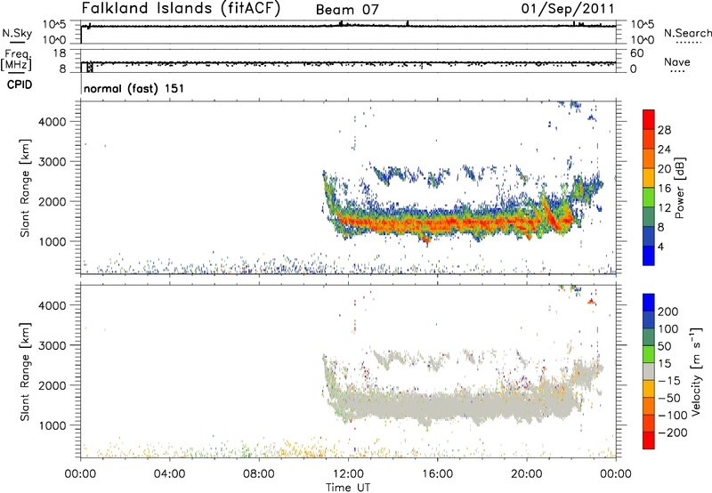Viewport: 712px width, 493px height.
Task: Click the frequency trace in the Freq panel
Action: click(x=349, y=62)
